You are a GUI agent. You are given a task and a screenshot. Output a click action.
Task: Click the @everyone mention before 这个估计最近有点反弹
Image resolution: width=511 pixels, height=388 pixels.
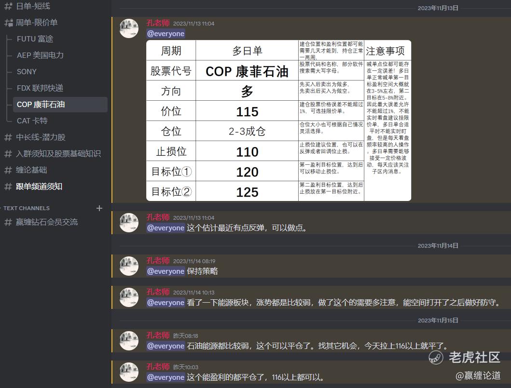(x=166, y=228)
